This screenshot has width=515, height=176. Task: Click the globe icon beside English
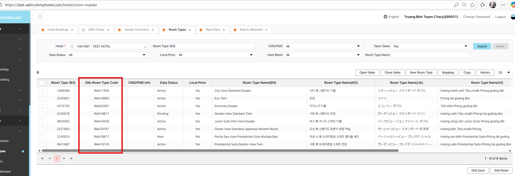click(385, 17)
